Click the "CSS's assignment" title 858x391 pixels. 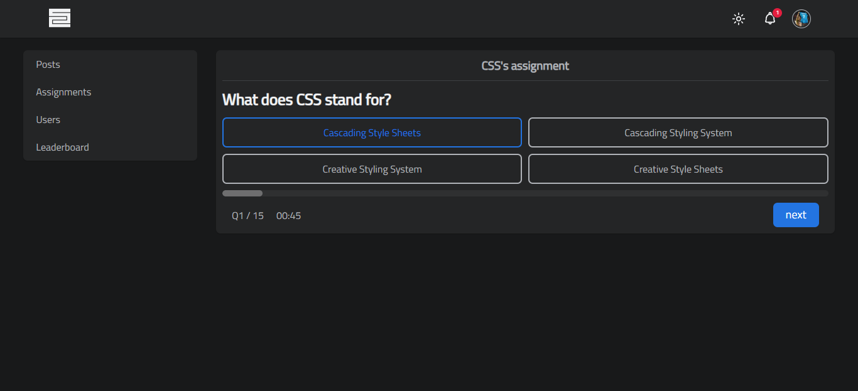tap(525, 66)
